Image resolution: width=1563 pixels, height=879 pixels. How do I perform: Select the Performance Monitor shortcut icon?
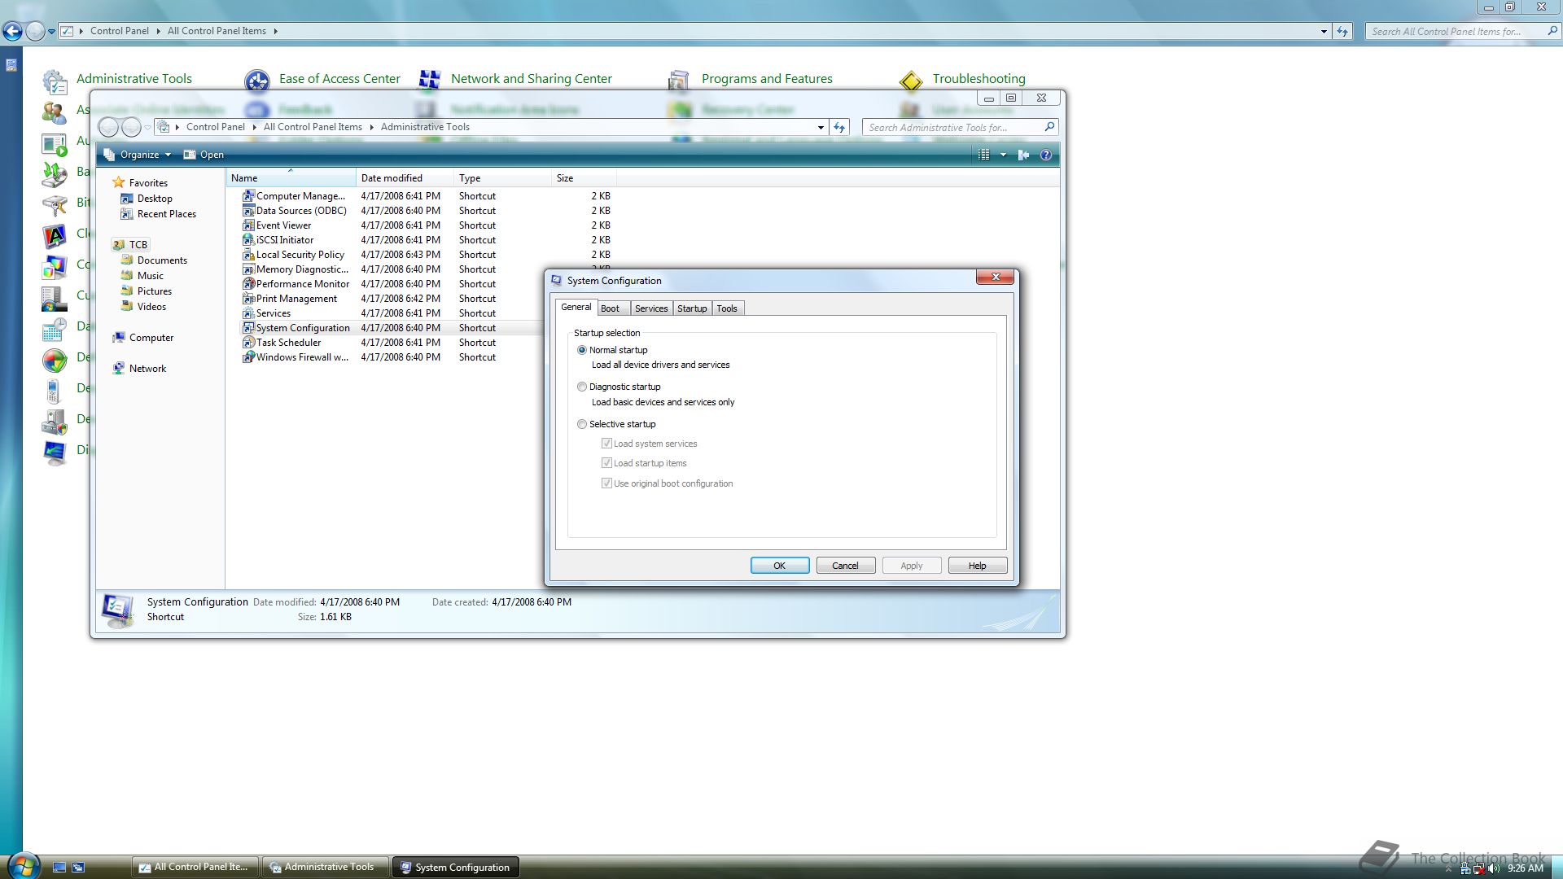(x=248, y=284)
